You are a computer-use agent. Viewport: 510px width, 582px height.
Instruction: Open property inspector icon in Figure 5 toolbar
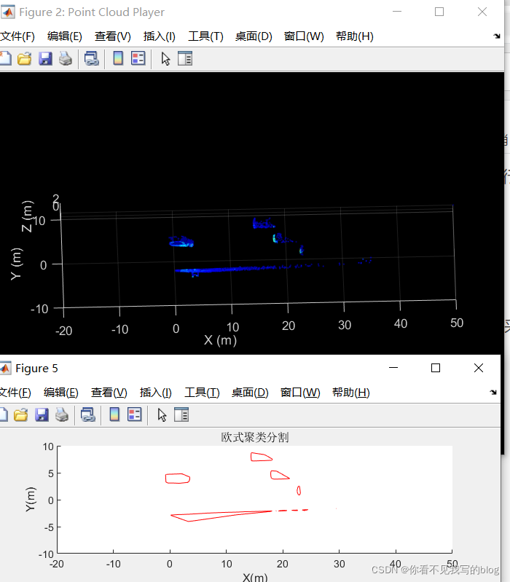pos(181,414)
